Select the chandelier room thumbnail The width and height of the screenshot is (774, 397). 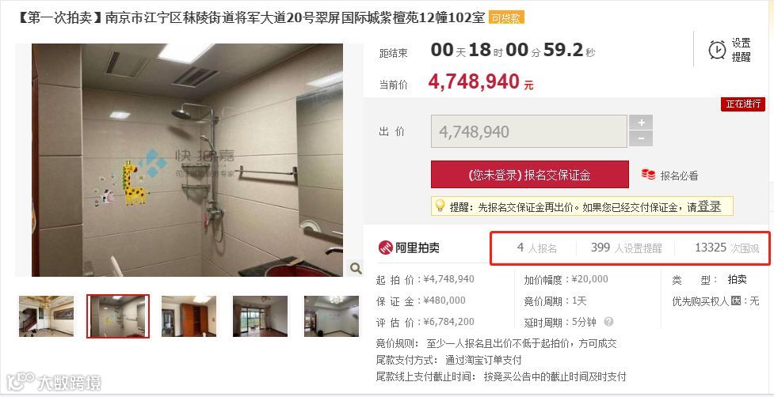click(331, 316)
